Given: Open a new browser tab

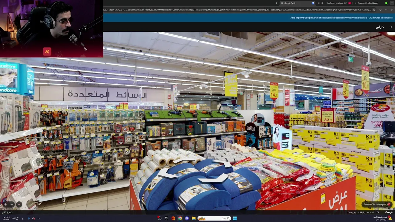Looking at the screenshot, I should coord(276,3).
